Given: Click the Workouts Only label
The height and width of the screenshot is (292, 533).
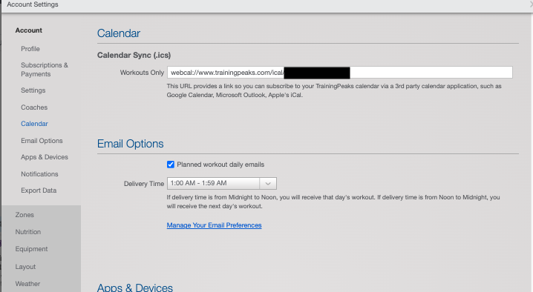Looking at the screenshot, I should [x=142, y=73].
